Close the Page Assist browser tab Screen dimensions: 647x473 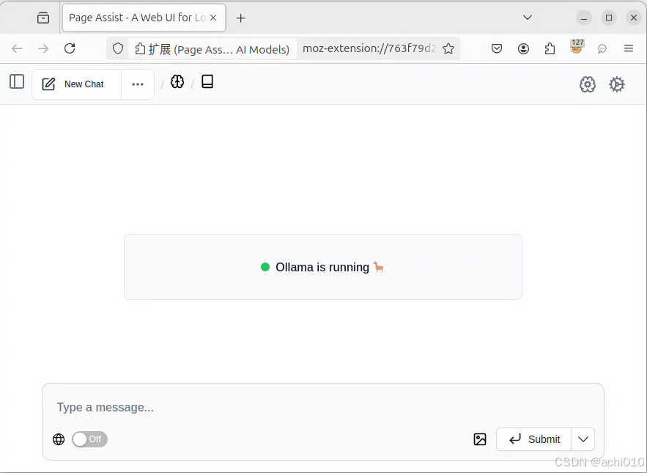click(x=213, y=18)
